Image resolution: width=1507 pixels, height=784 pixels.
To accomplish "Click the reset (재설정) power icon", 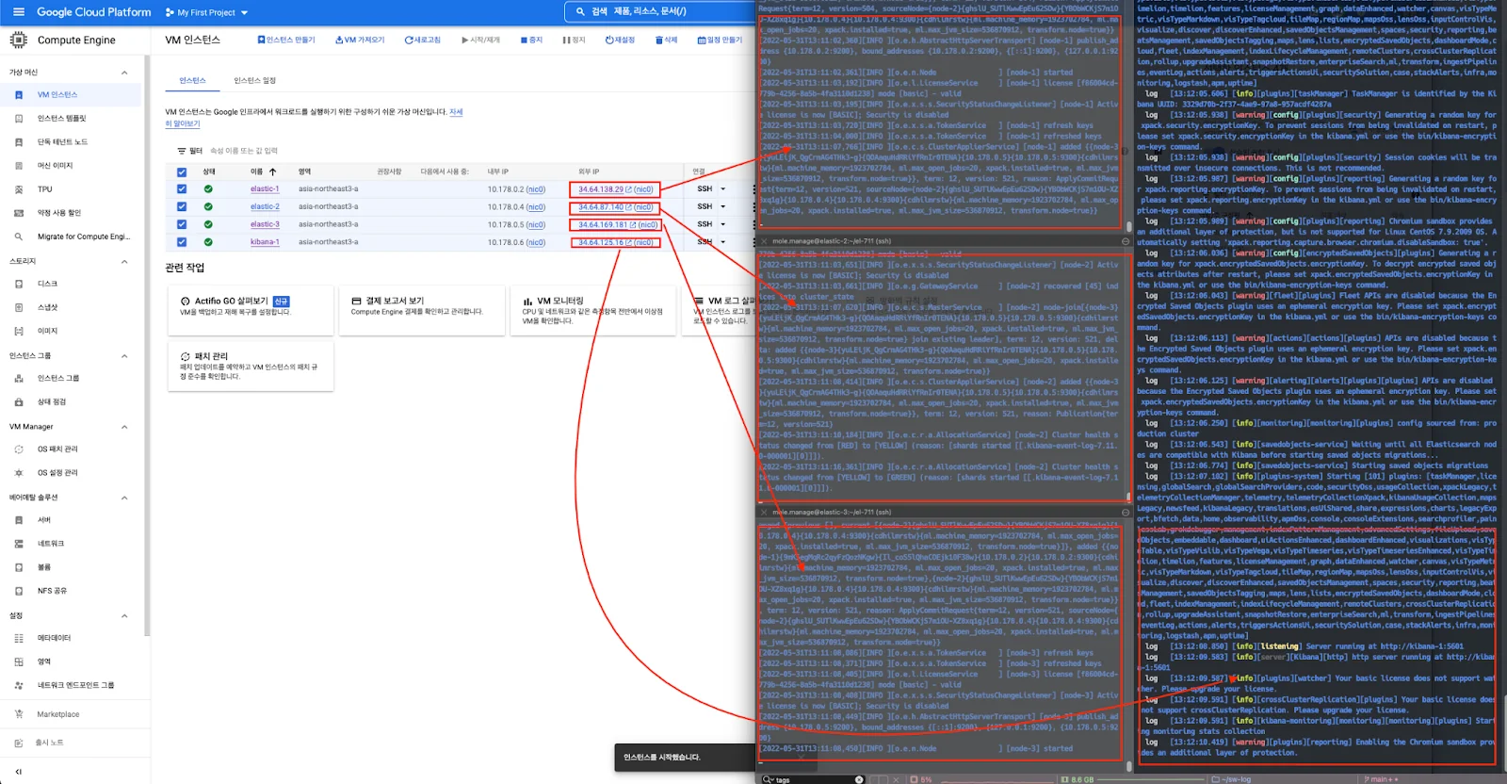I will 609,41.
